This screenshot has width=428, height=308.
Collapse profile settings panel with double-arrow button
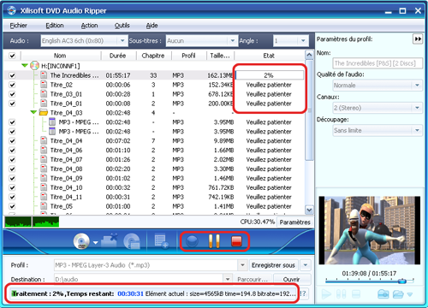[x=418, y=39]
